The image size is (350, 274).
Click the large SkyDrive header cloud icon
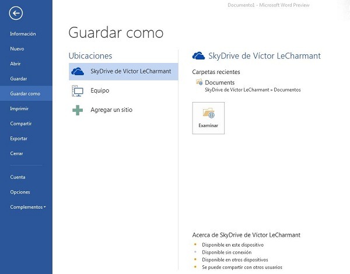click(198, 56)
